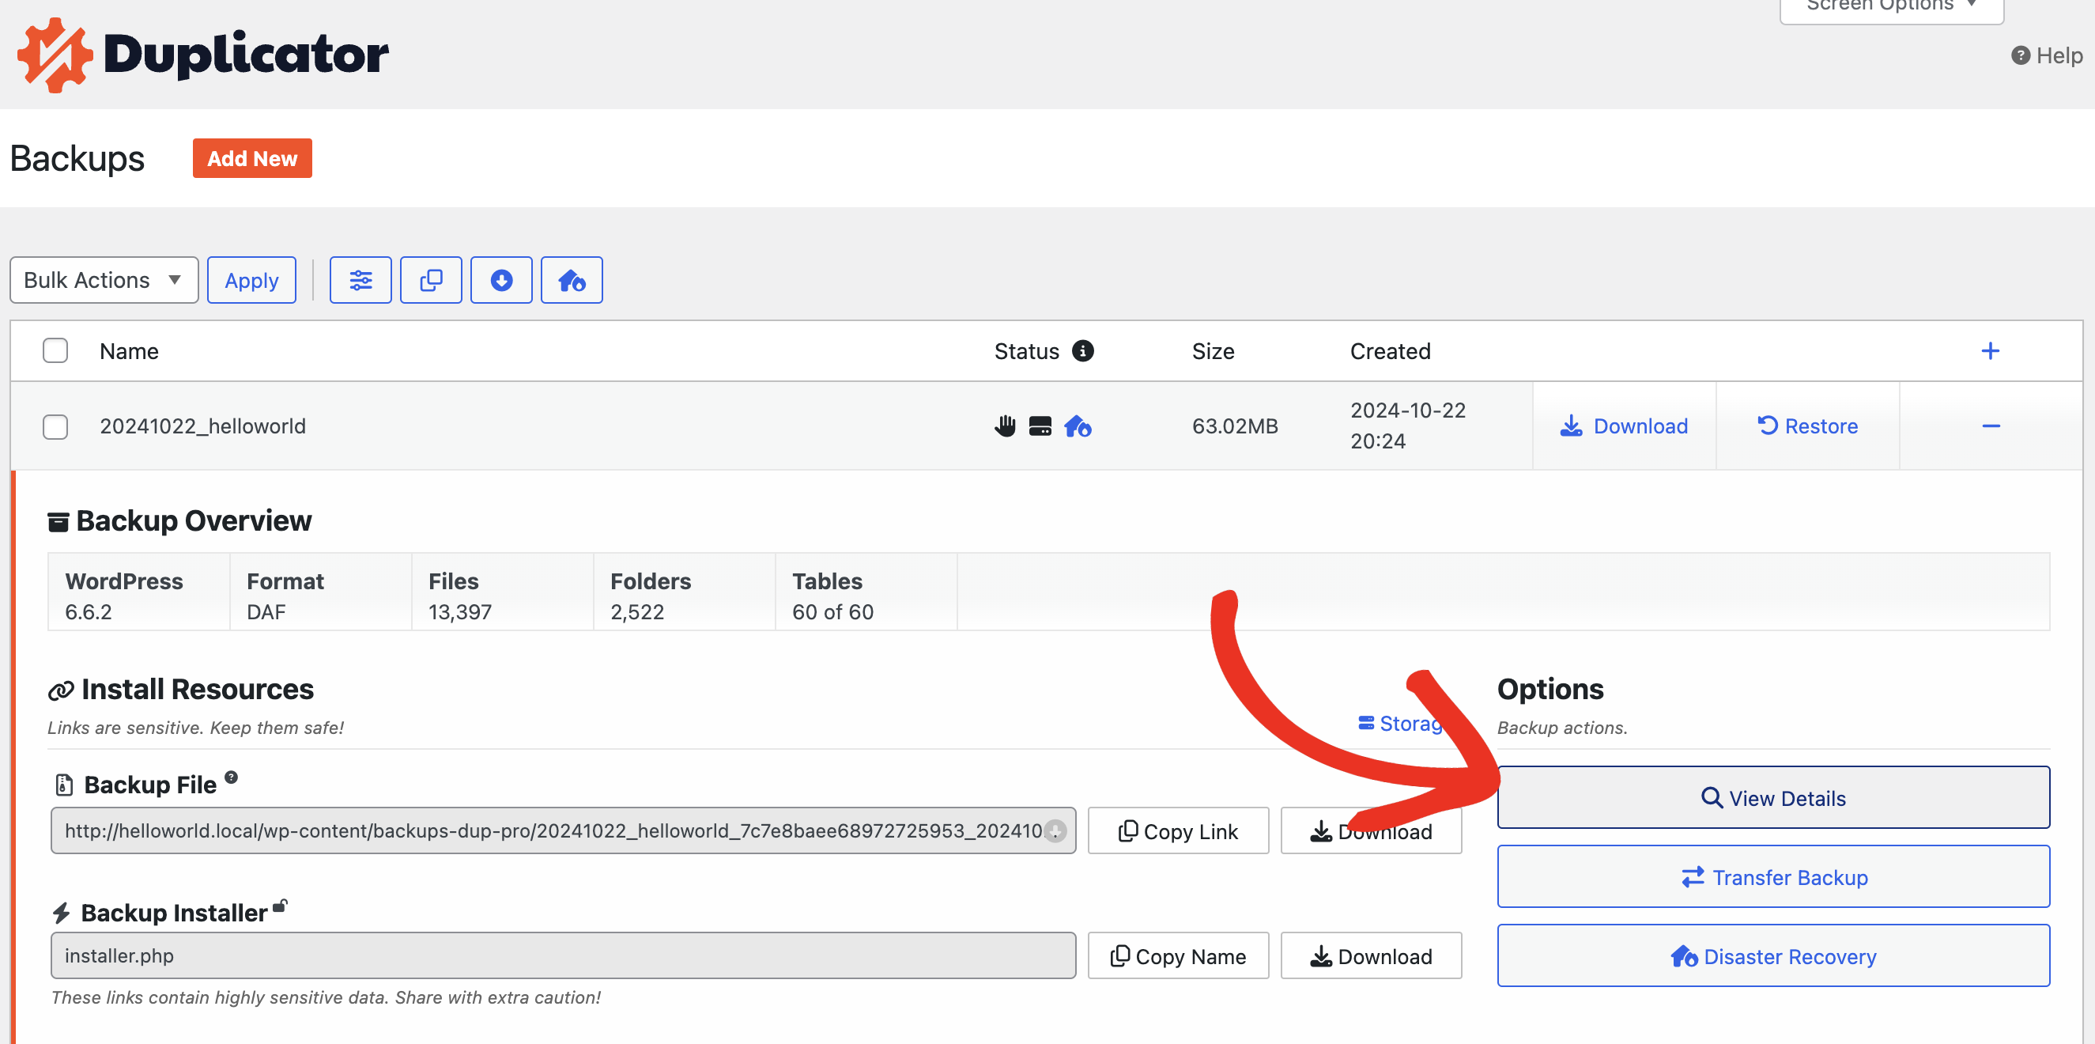The height and width of the screenshot is (1044, 2095).
Task: Open the Screen Options dropdown
Action: point(1892,6)
